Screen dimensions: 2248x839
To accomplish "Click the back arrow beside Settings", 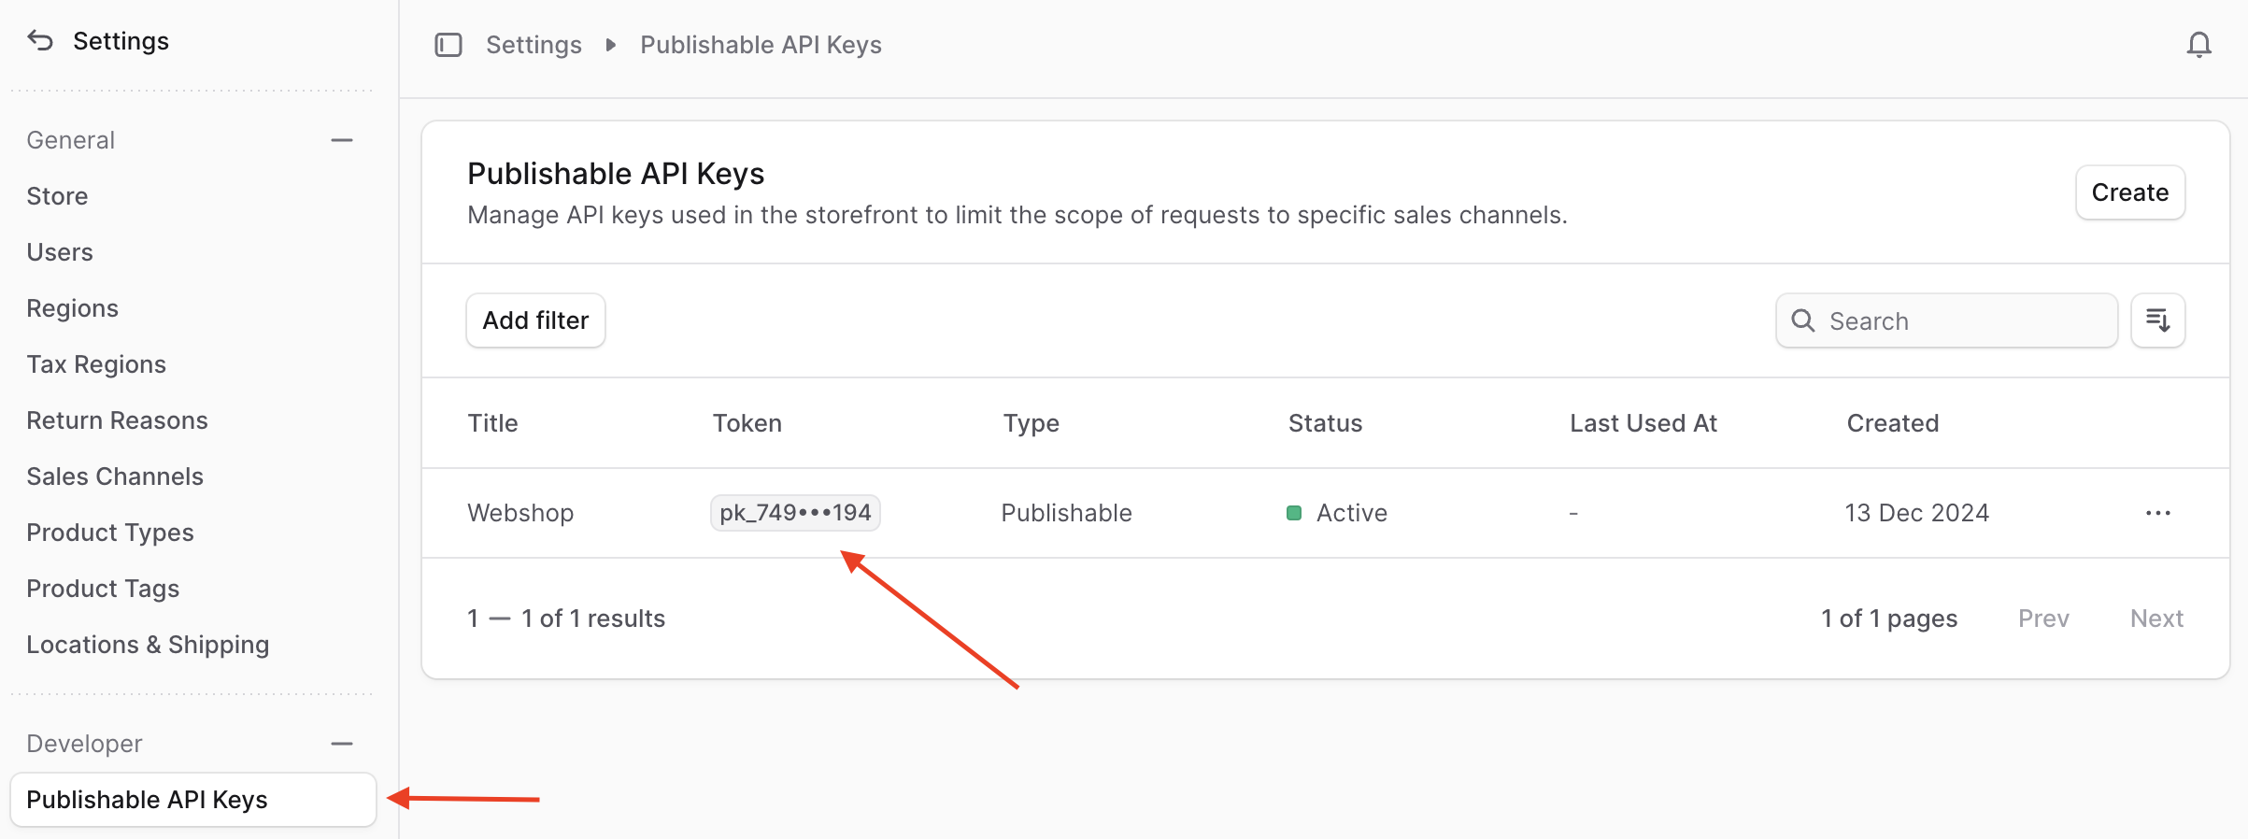I will pyautogui.click(x=39, y=41).
